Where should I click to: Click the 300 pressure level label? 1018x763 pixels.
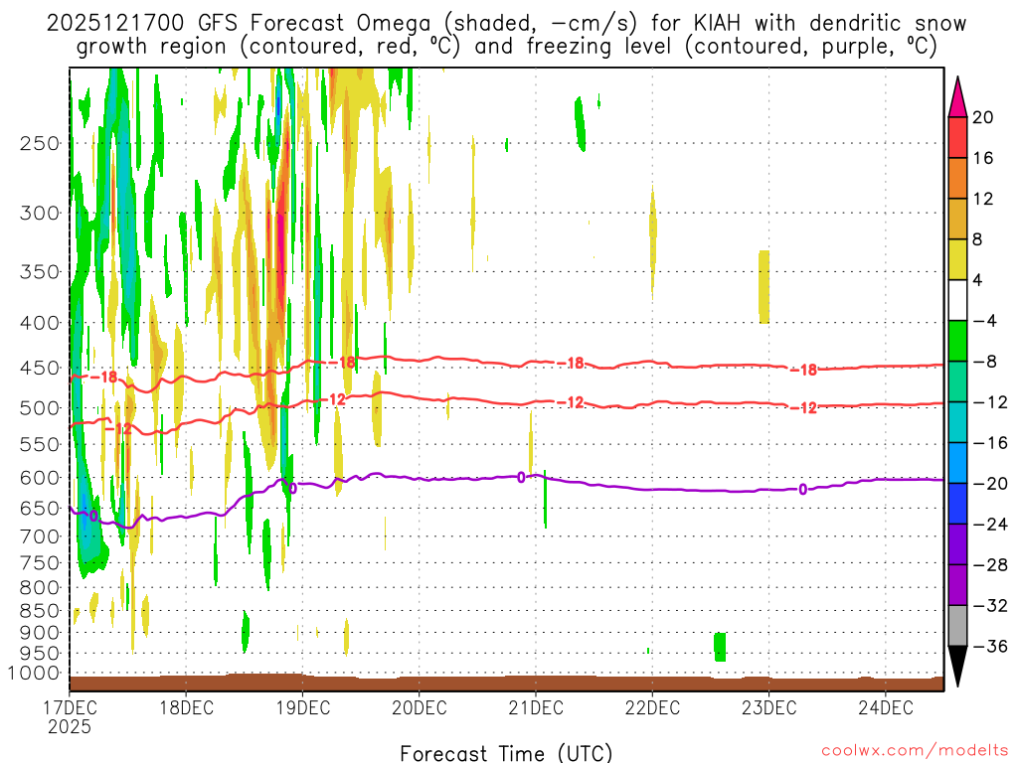pyautogui.click(x=40, y=213)
